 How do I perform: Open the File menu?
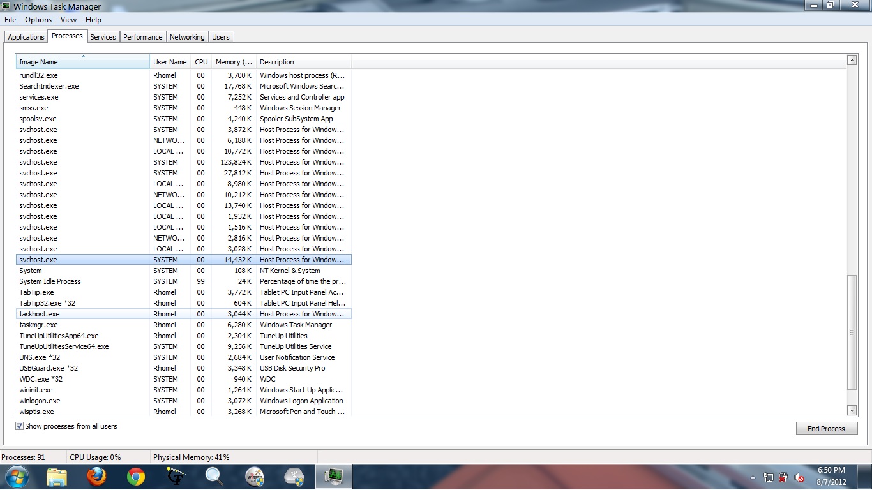click(x=10, y=20)
